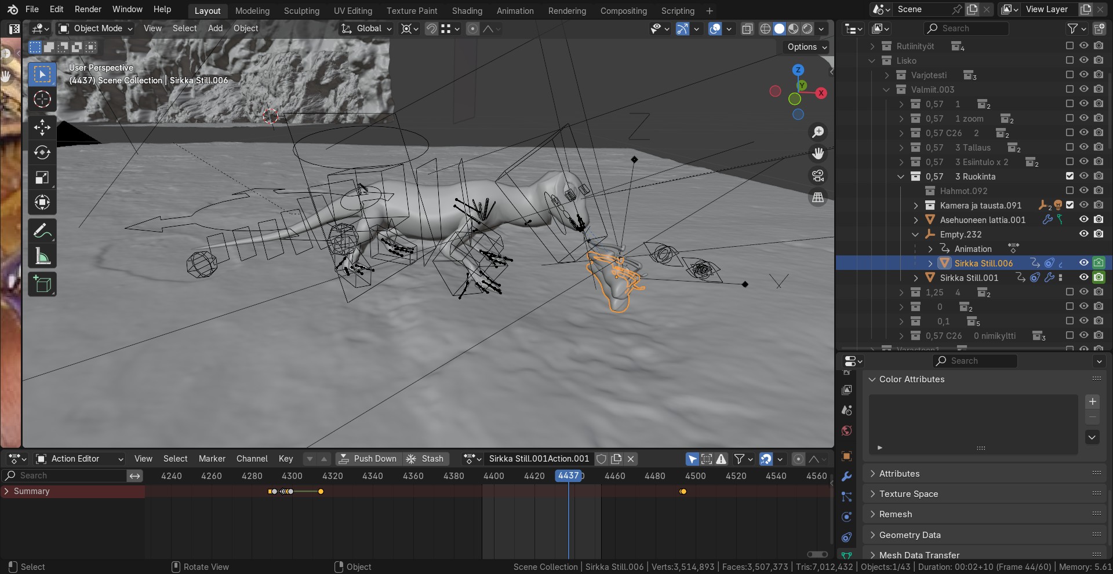
Task: Toggle visibility of Asehuoneen lattia.001
Action: 1083,220
